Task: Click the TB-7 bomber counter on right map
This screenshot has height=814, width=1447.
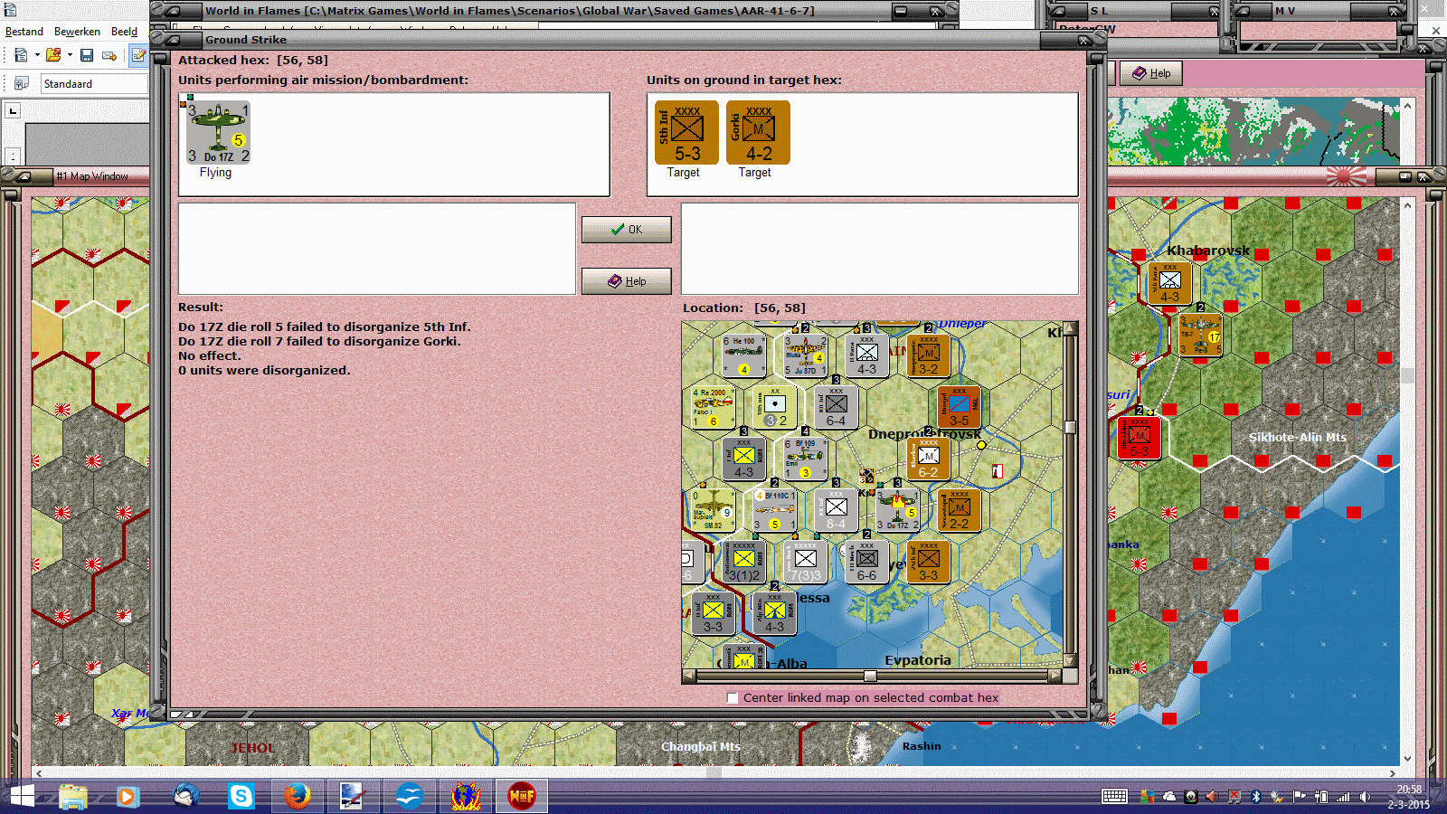Action: [1200, 335]
